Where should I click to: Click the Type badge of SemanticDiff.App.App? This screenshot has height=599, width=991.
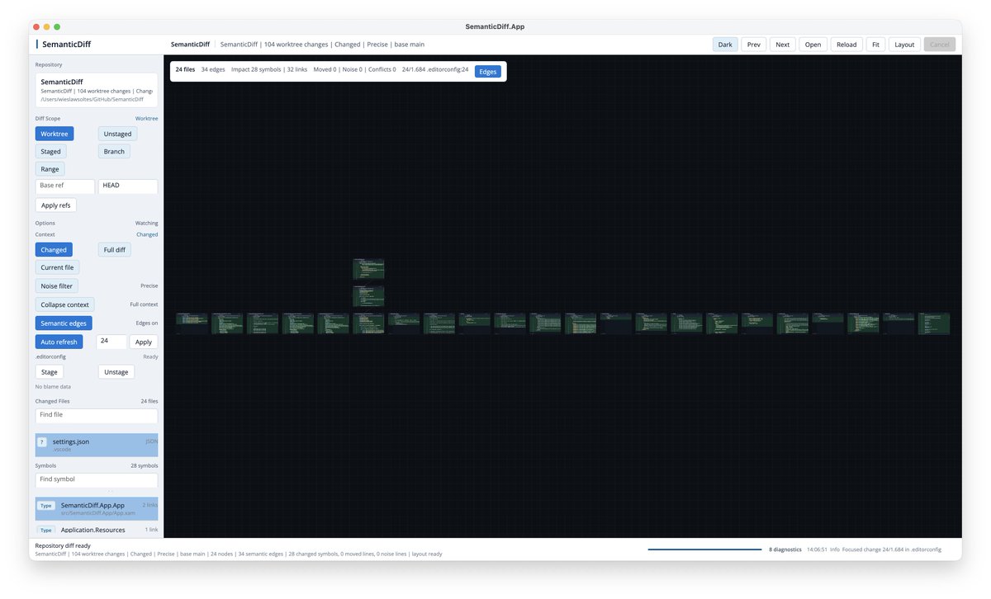[46, 505]
